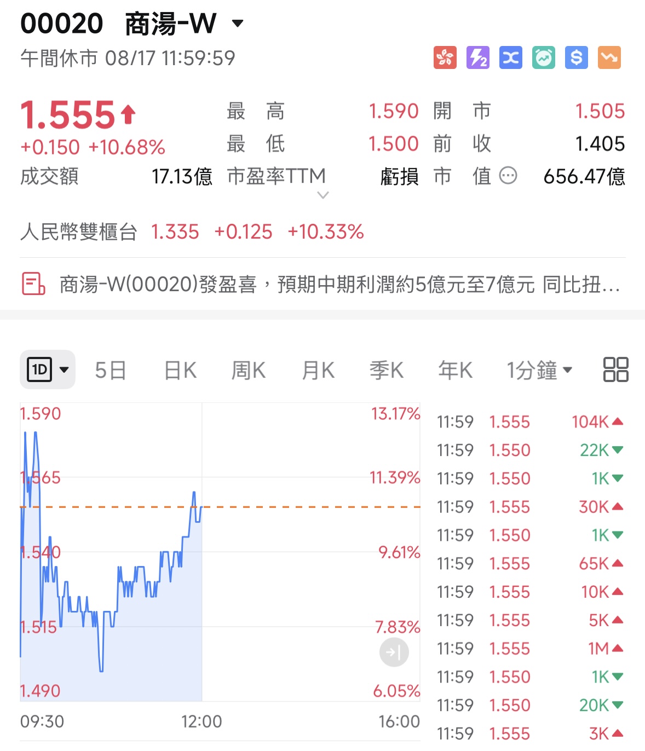Tap the 人民幣雙櫃台 row label
The height and width of the screenshot is (751, 645).
[78, 232]
